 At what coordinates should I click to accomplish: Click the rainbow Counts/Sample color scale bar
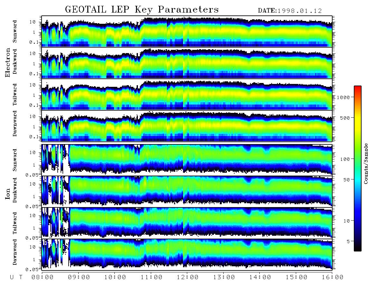[x=357, y=169]
